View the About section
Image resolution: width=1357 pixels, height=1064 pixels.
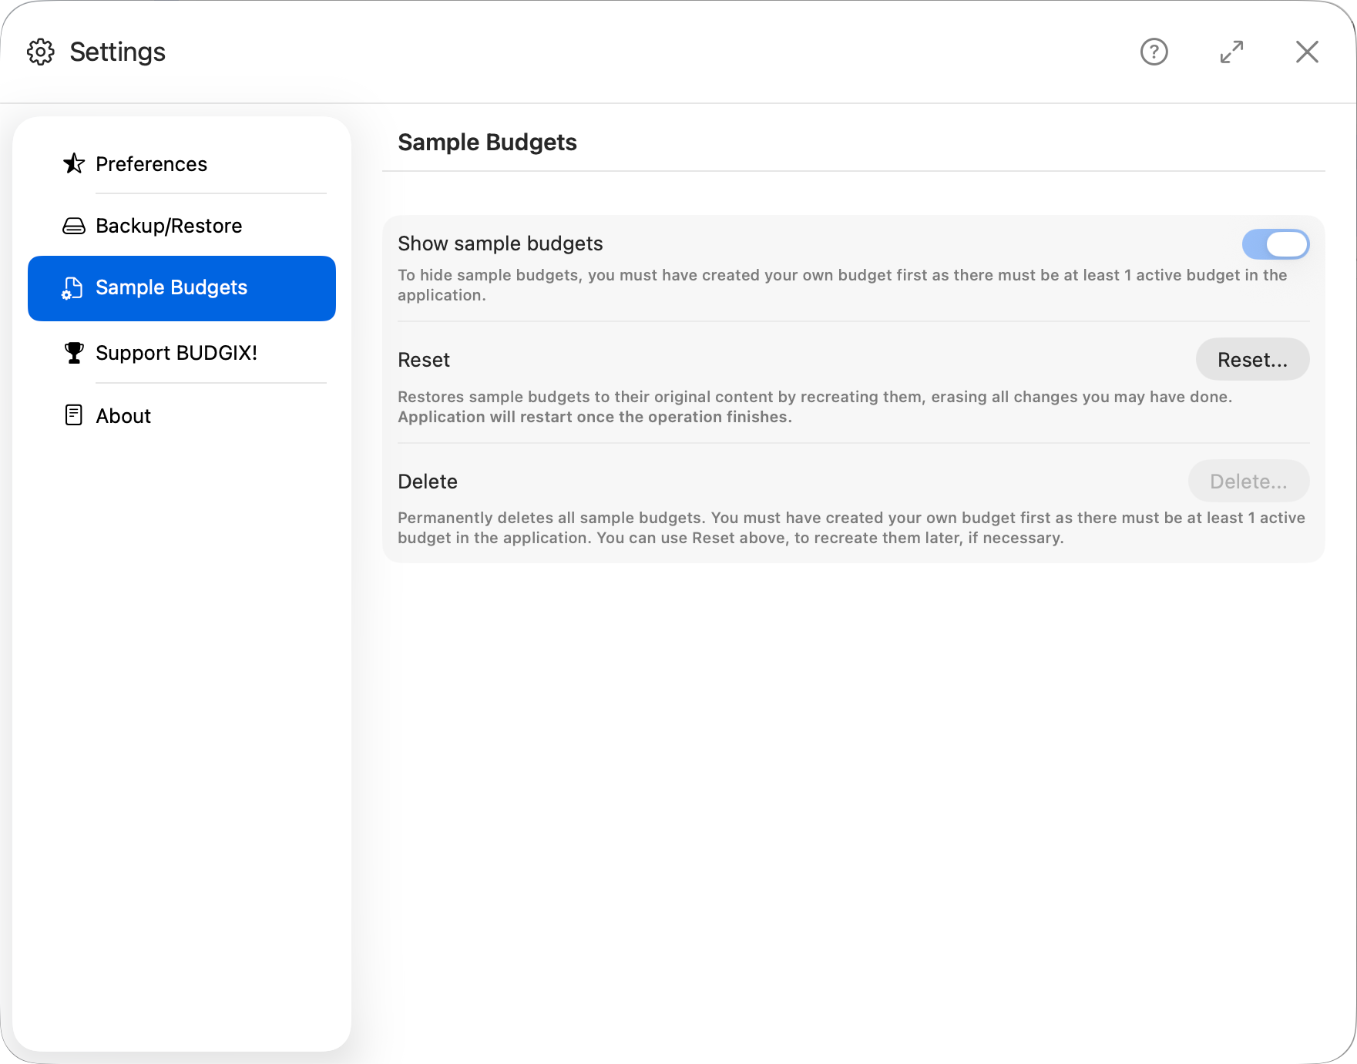point(123,415)
